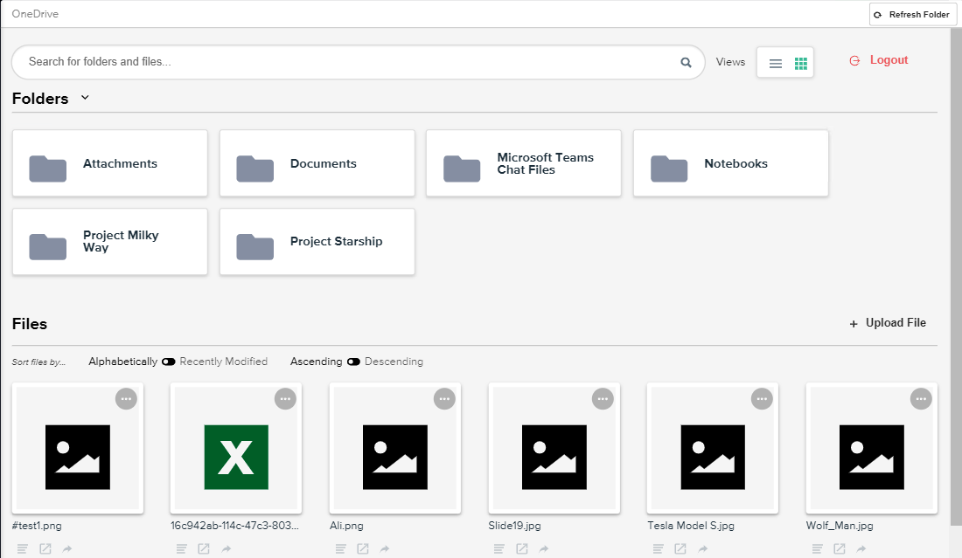962x558 pixels.
Task: Click the file name "Tesla Model S.jpg"
Action: click(x=691, y=526)
